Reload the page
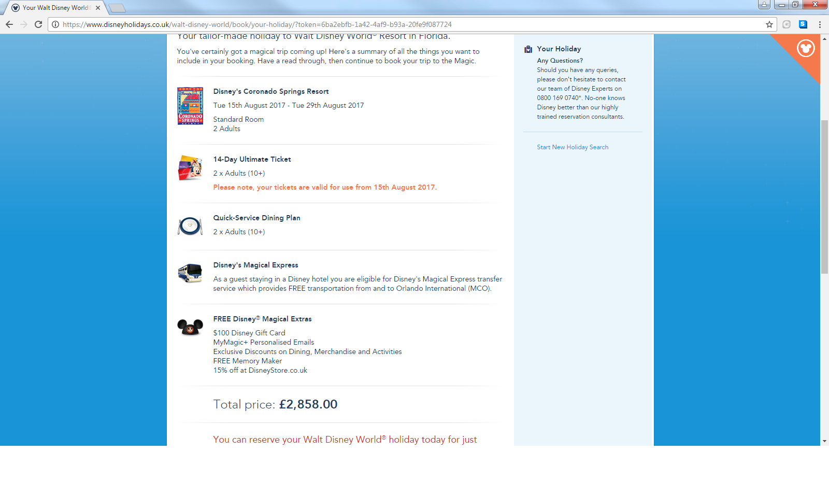Viewport: 829px width, 480px height. [38, 24]
